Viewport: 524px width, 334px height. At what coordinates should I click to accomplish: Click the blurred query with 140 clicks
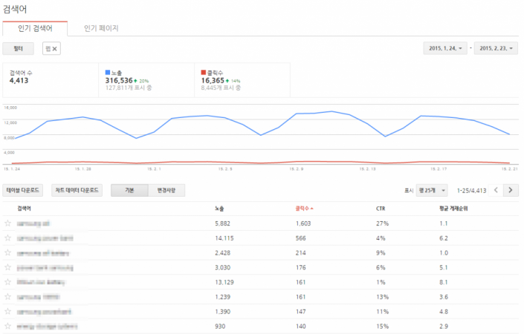point(47,327)
